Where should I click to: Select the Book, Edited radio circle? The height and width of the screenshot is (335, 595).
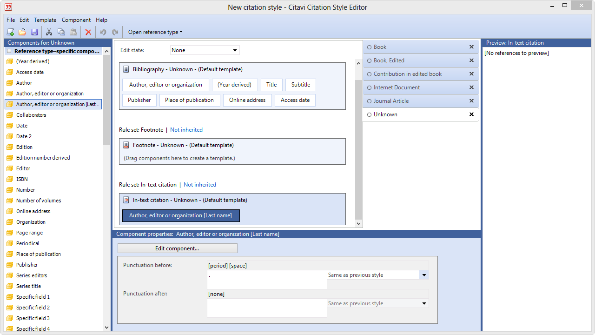[370, 60]
